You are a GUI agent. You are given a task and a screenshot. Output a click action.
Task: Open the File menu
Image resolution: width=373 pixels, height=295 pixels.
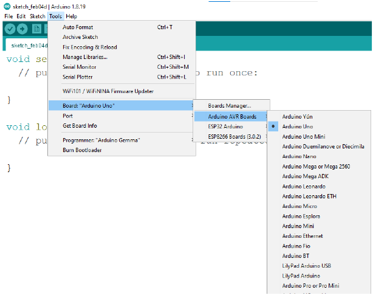[9, 16]
